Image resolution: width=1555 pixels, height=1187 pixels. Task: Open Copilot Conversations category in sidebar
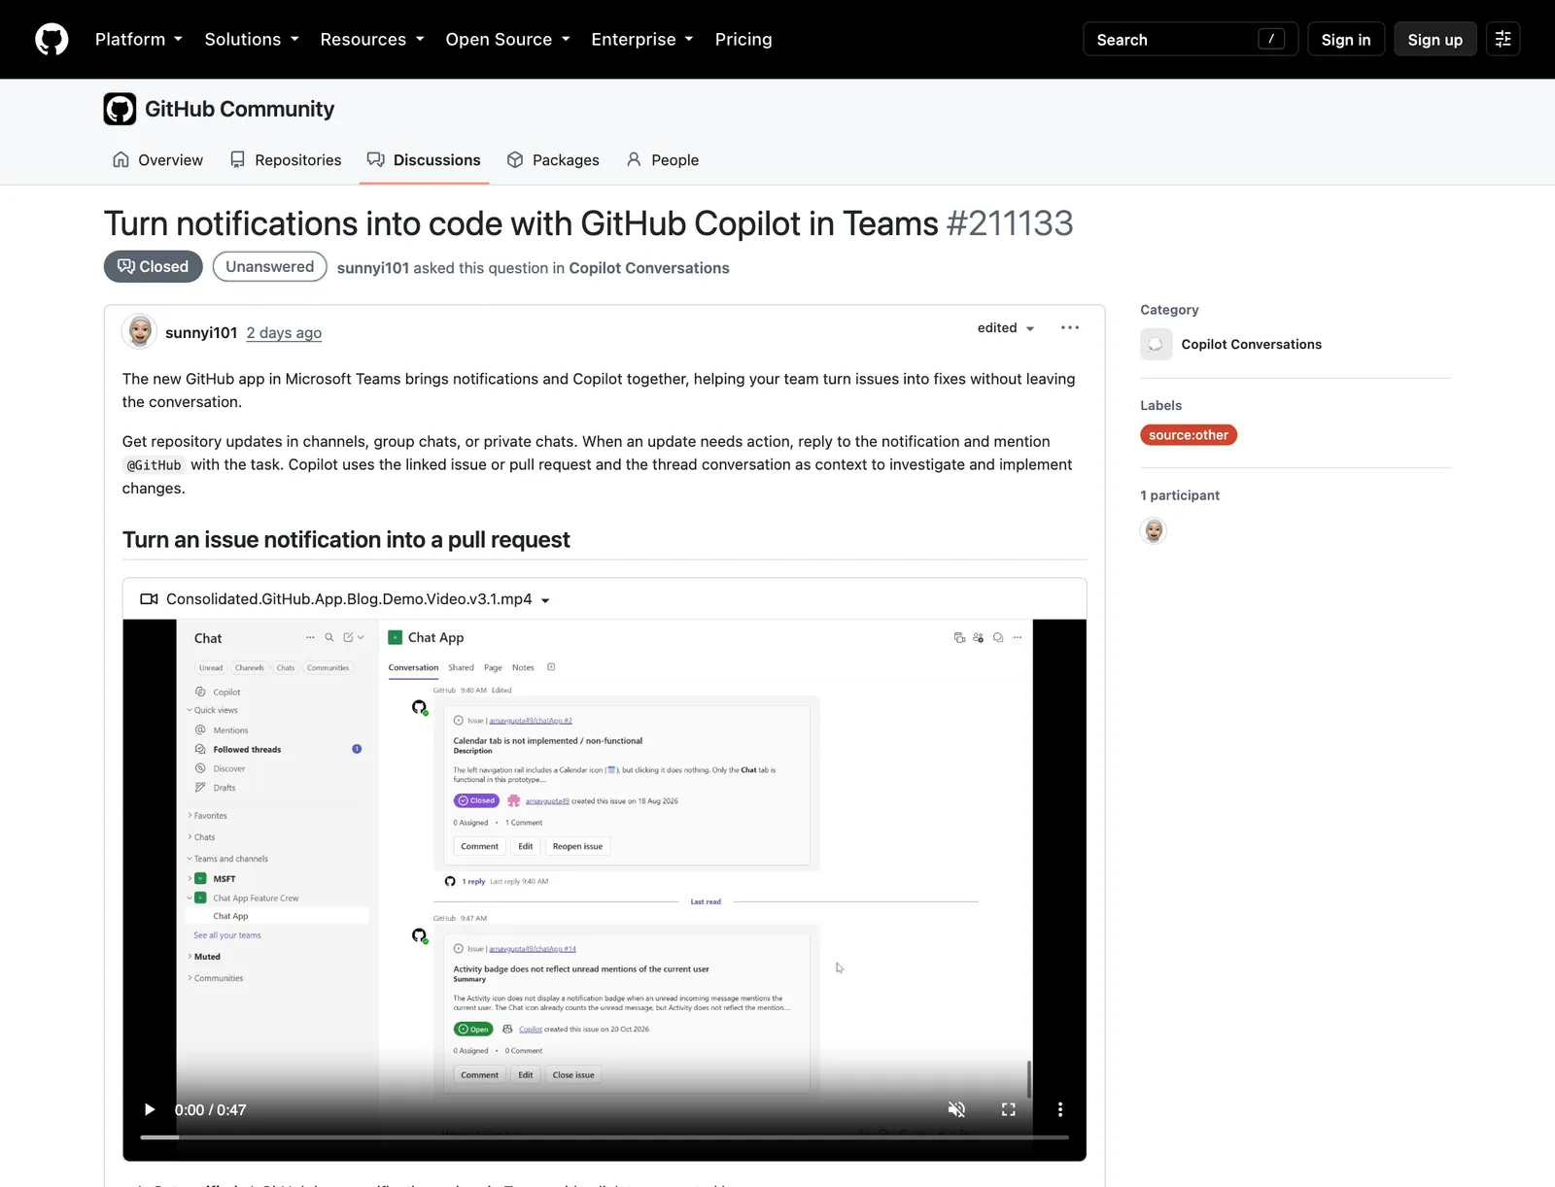[1251, 345]
